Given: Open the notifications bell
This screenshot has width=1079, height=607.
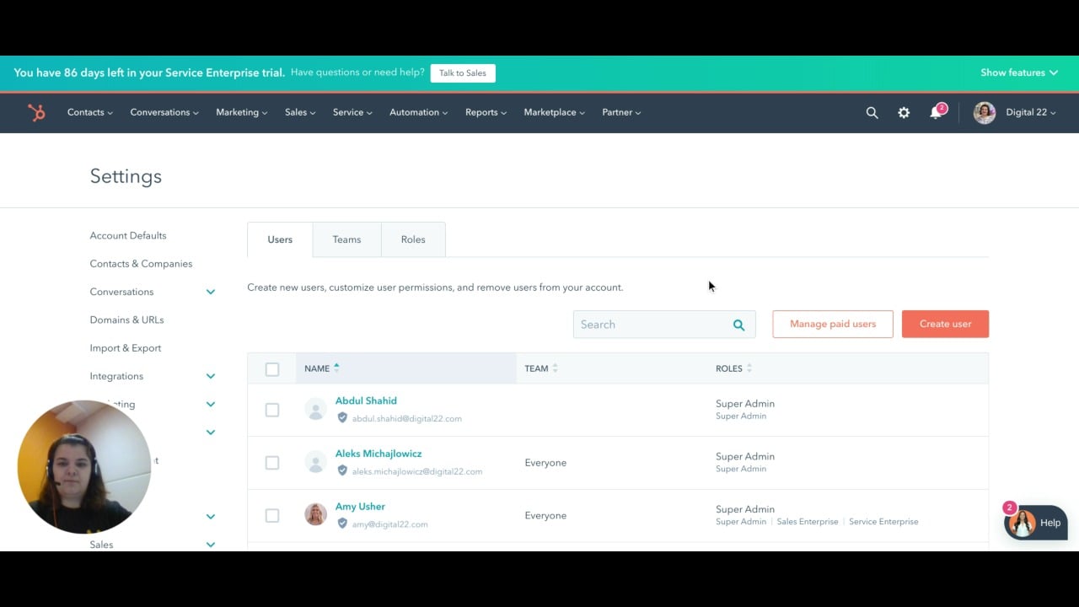Looking at the screenshot, I should [936, 113].
